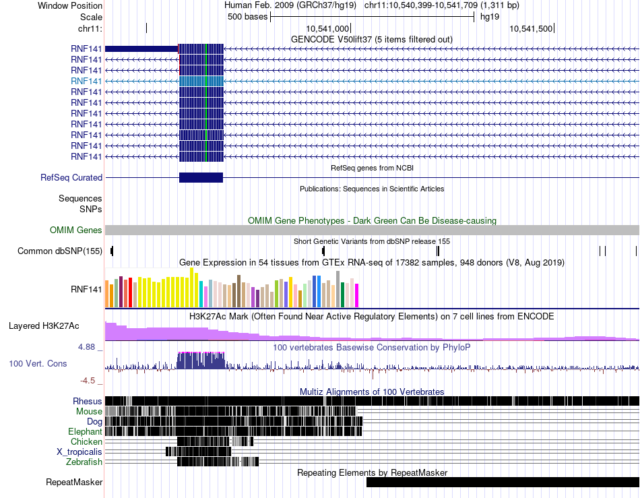Click the Sequences track label
The height and width of the screenshot is (498, 640).
[x=80, y=198]
